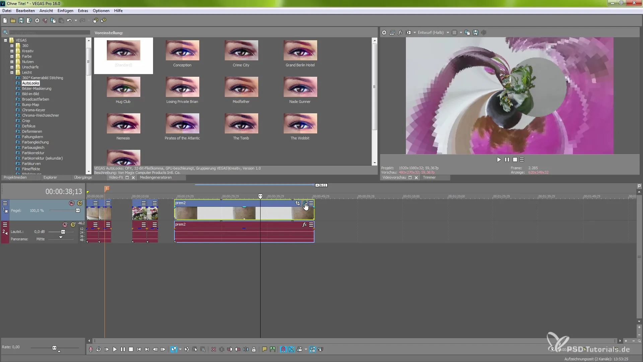643x362 pixels.
Task: Expand the Kreativ folder
Action: (12, 51)
